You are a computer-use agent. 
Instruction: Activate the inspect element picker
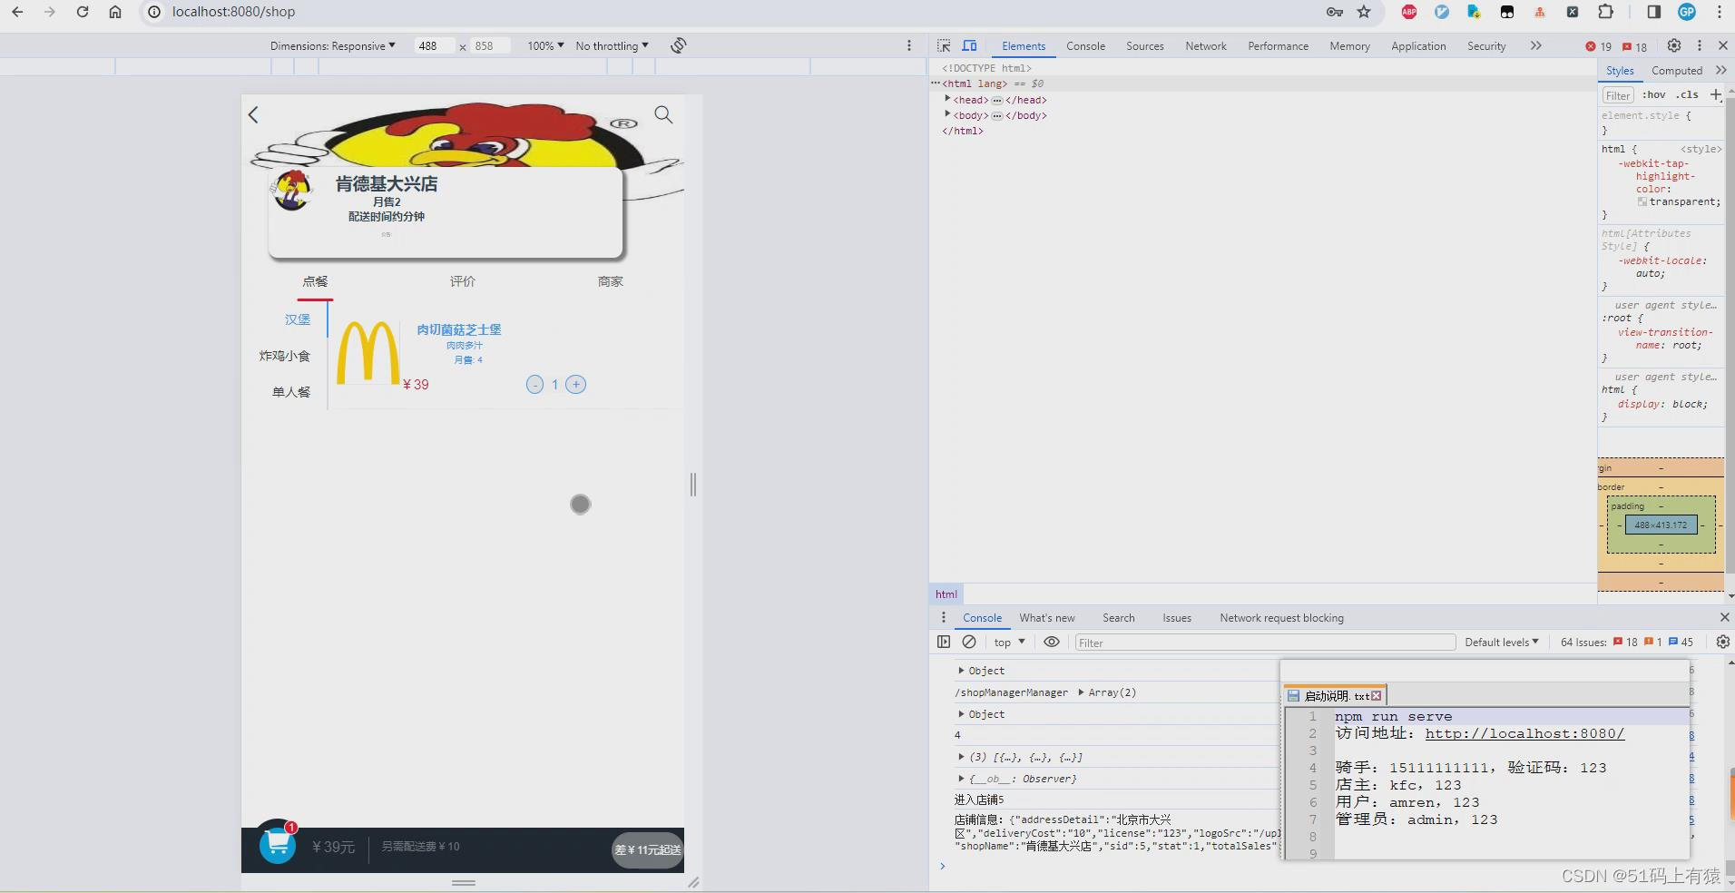944,45
